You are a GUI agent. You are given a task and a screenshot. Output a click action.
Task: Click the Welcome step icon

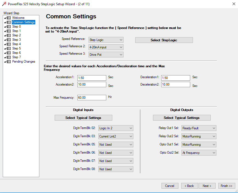[x=9, y=18]
